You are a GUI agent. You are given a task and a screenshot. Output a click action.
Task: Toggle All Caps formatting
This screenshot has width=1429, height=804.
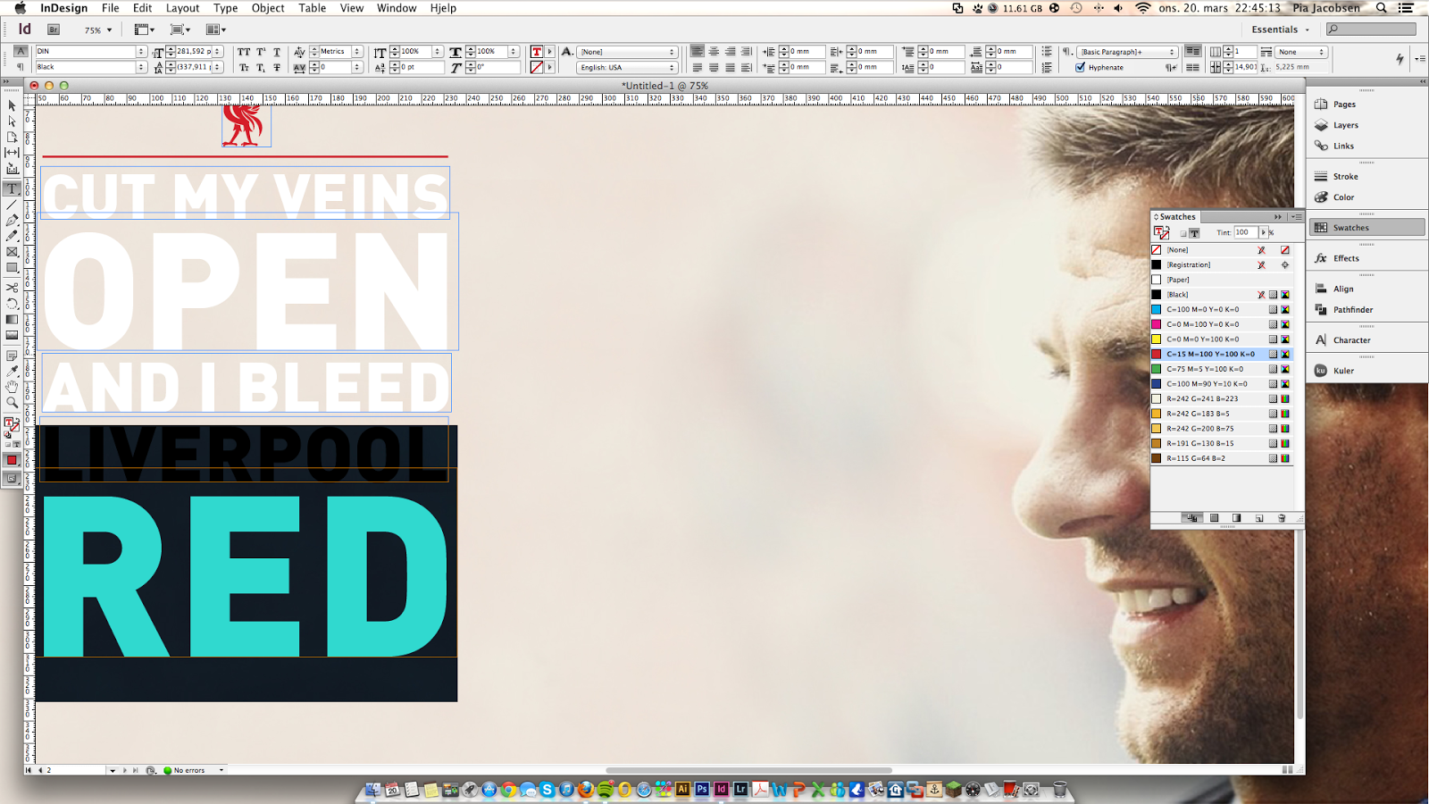[244, 52]
